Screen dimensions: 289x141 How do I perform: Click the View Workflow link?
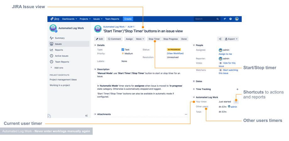175,54
